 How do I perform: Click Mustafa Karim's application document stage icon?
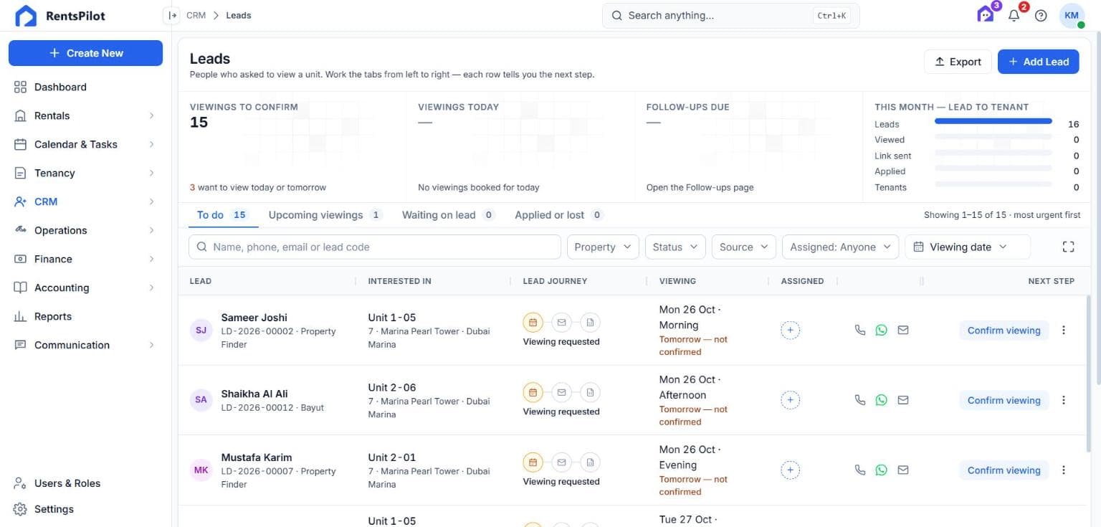pyautogui.click(x=590, y=462)
